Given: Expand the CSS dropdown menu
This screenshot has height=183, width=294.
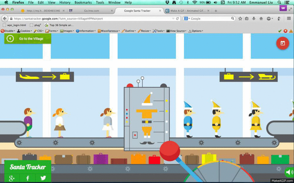Looking at the screenshot, I should click(39, 31).
